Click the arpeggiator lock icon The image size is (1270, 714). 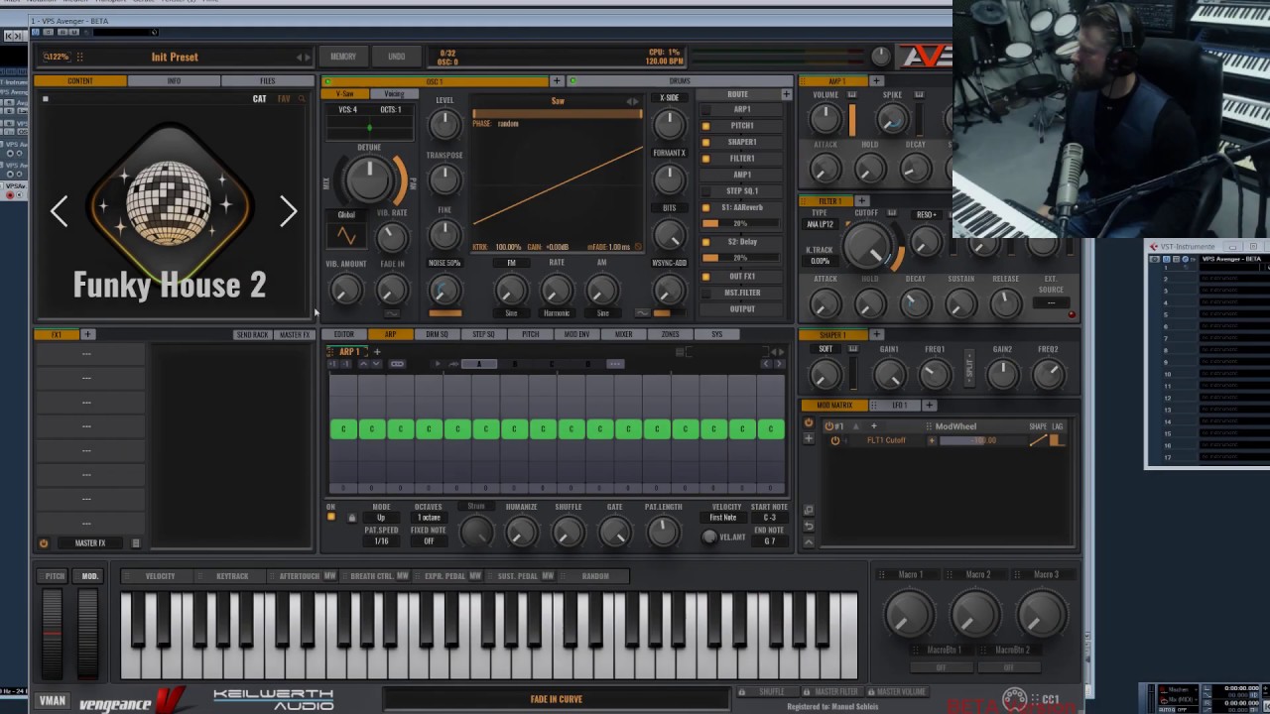point(351,518)
